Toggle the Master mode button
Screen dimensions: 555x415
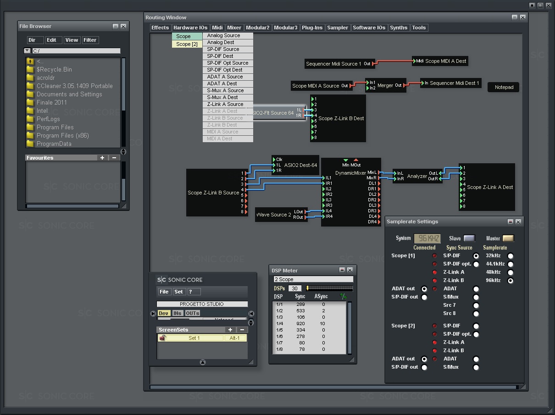click(x=508, y=238)
